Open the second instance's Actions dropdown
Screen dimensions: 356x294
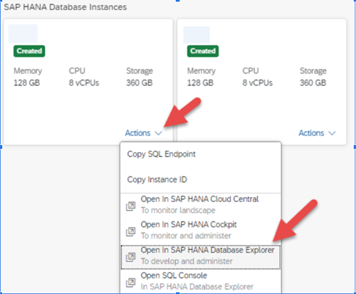pos(317,133)
